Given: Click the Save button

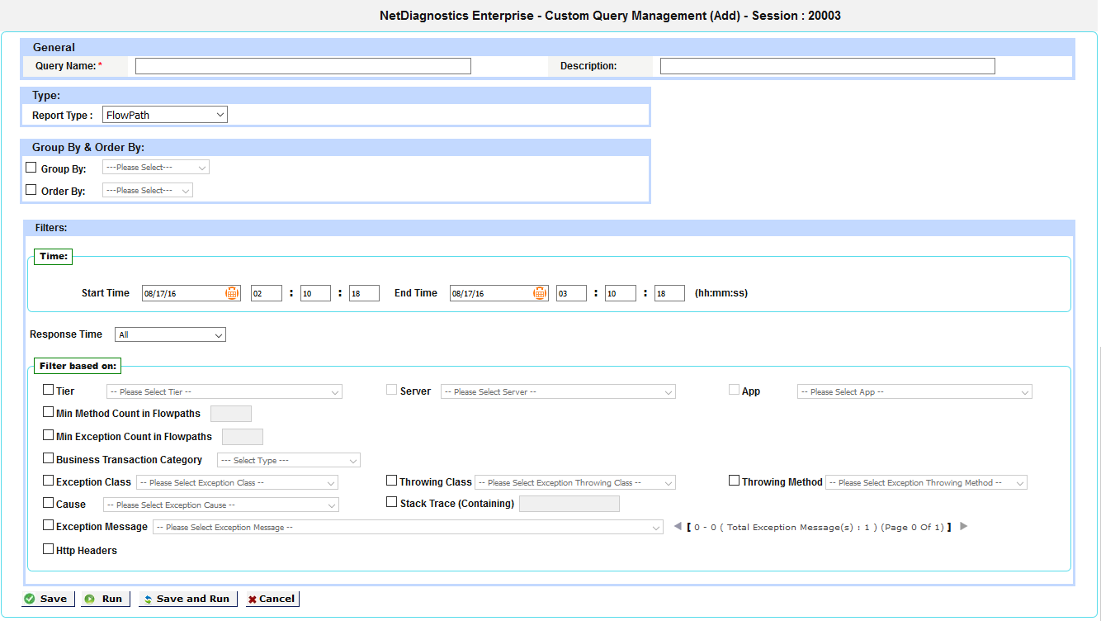Looking at the screenshot, I should pos(48,599).
